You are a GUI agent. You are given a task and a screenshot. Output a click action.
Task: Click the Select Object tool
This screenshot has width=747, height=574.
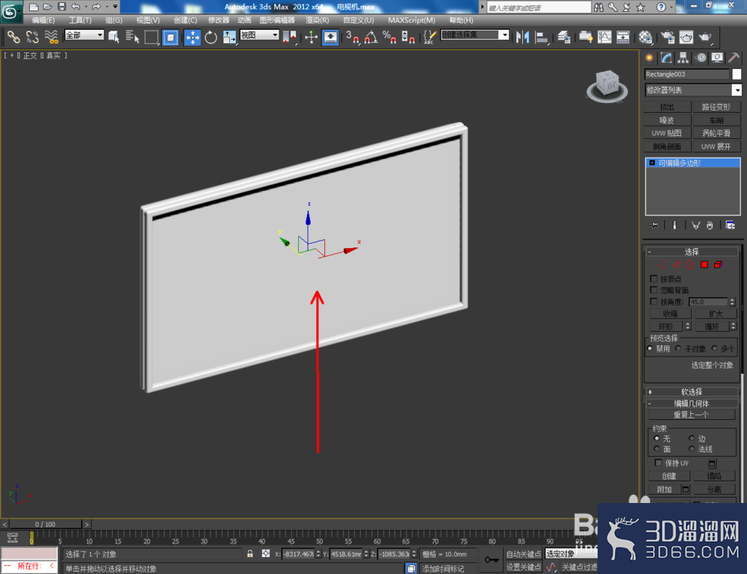[114, 37]
